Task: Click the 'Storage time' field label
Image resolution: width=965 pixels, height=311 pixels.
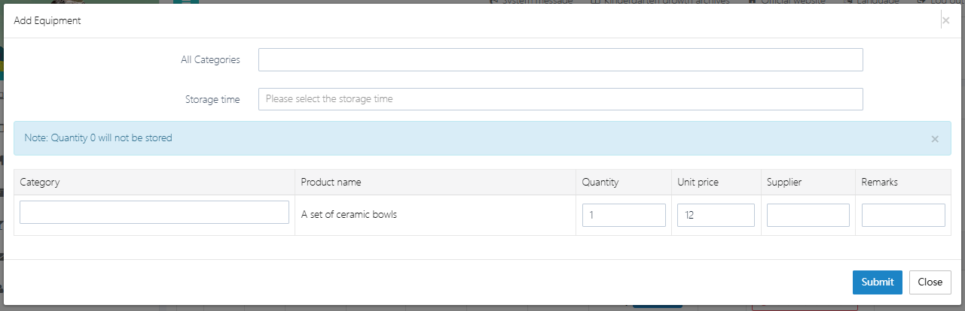Action: tap(212, 99)
